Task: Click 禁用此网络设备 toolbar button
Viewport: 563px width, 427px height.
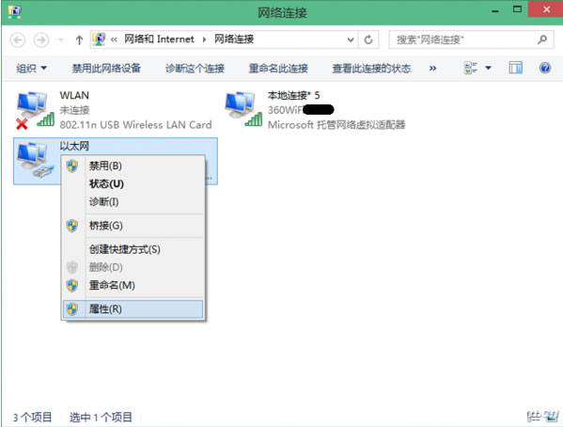Action: click(x=106, y=68)
